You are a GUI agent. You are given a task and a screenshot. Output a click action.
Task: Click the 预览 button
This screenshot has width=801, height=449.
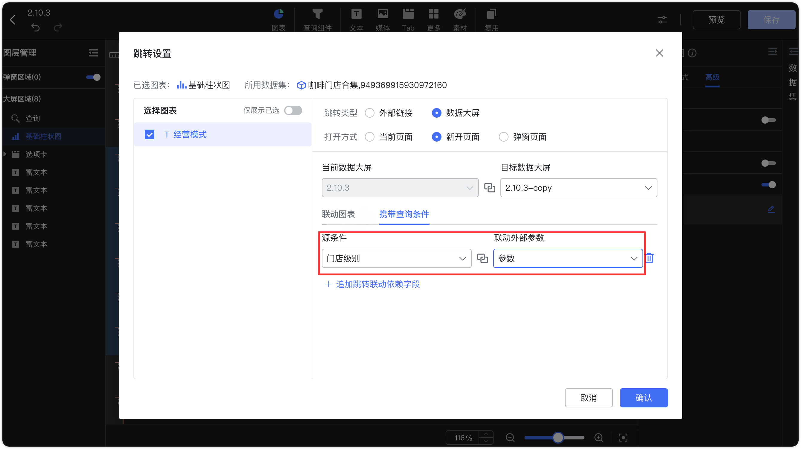coord(716,19)
